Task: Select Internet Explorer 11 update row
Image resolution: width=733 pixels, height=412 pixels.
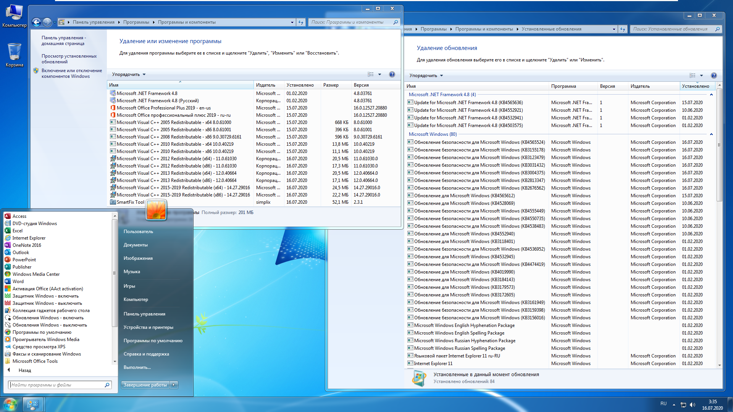Action: (x=560, y=364)
